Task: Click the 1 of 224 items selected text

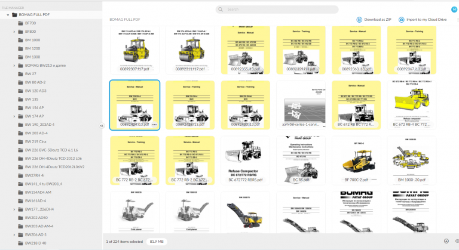Action: tap(124, 242)
